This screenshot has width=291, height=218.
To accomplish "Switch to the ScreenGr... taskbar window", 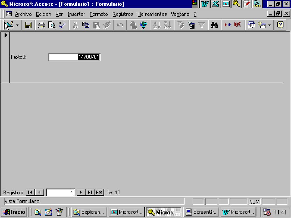I will pos(201,212).
